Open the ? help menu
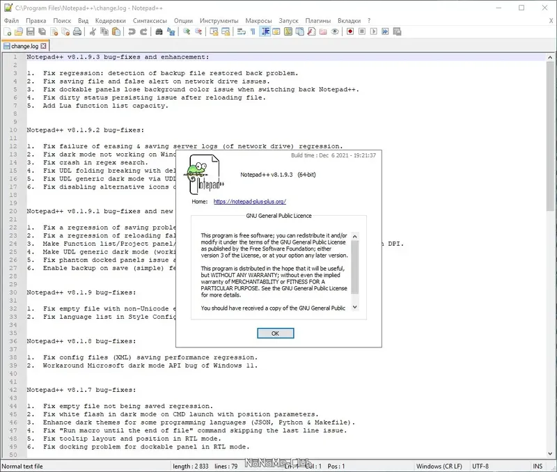Screen dimensions: 557x472 tap(369, 21)
